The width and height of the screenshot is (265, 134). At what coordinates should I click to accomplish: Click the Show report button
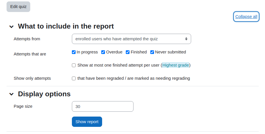[x=87, y=122]
